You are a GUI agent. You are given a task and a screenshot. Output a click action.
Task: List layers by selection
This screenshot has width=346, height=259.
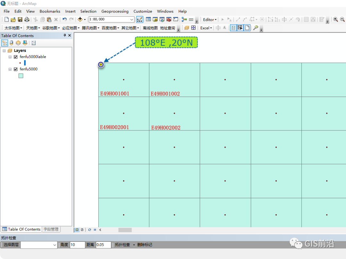[25, 43]
